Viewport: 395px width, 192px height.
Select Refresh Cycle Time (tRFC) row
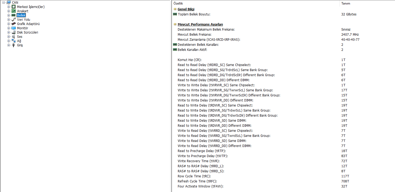[283, 181]
